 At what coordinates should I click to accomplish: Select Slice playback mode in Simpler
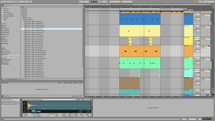coord(25,111)
